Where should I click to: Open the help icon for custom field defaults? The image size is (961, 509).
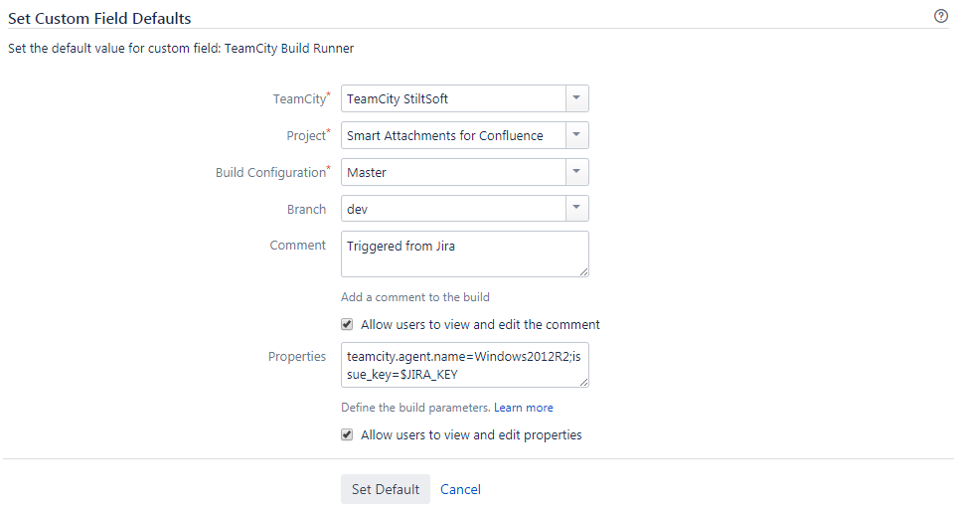tap(941, 17)
